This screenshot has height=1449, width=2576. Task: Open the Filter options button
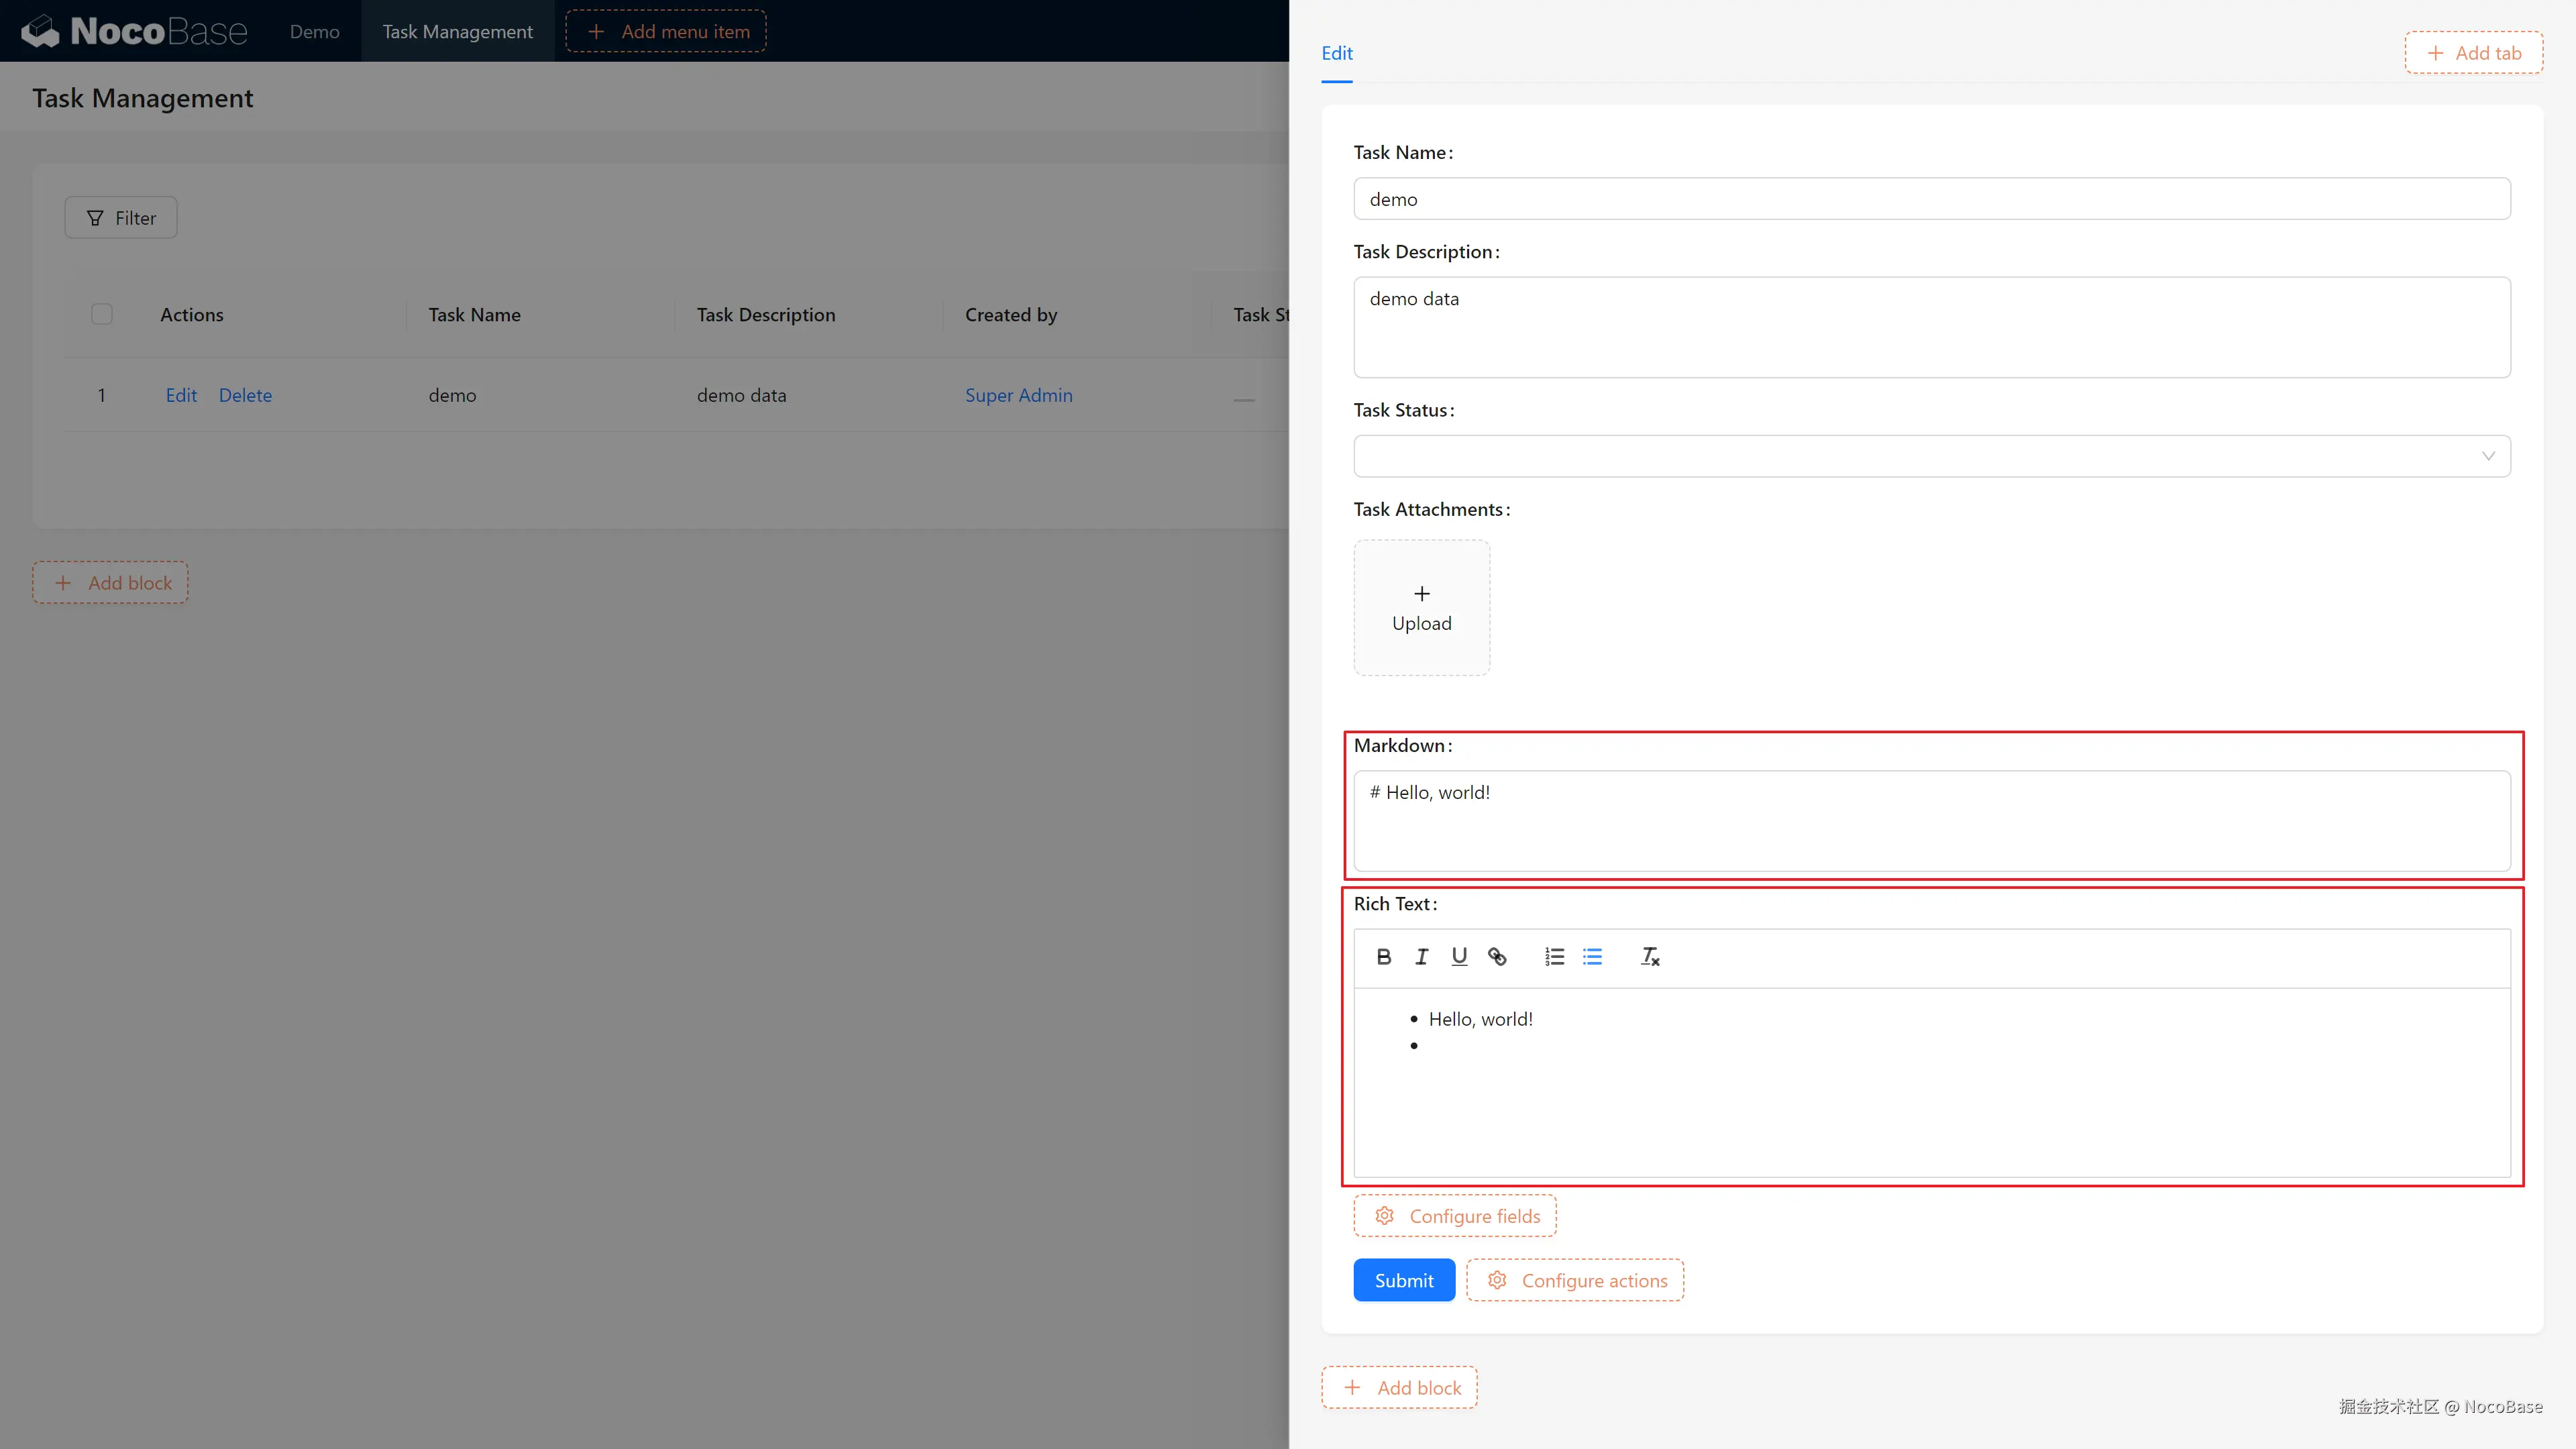[121, 218]
